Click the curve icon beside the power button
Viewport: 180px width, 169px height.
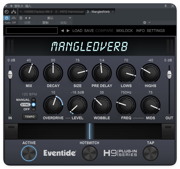pos(14,18)
